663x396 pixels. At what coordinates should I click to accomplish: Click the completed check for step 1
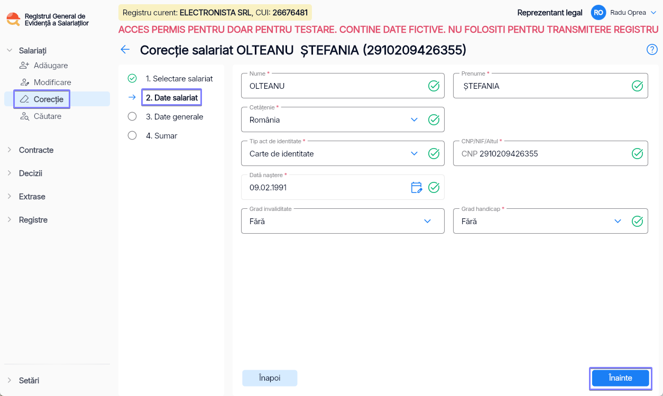132,78
